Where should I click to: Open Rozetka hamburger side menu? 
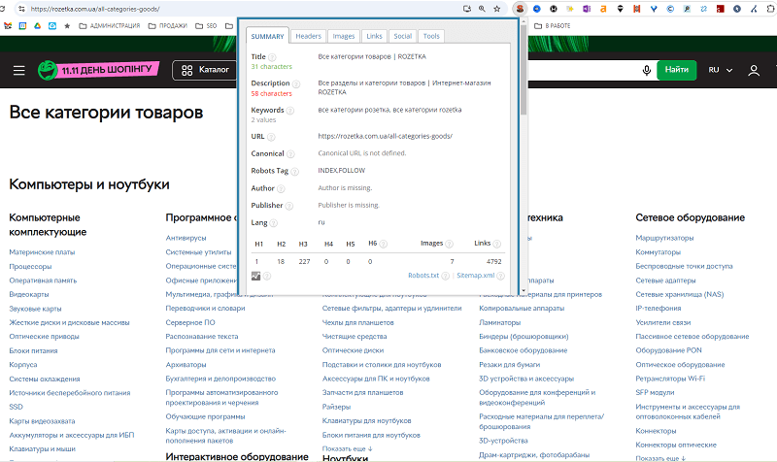18,70
